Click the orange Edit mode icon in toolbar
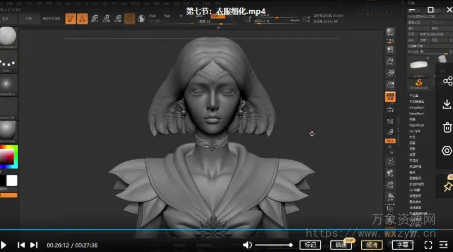The width and height of the screenshot is (453, 252). coord(71,18)
